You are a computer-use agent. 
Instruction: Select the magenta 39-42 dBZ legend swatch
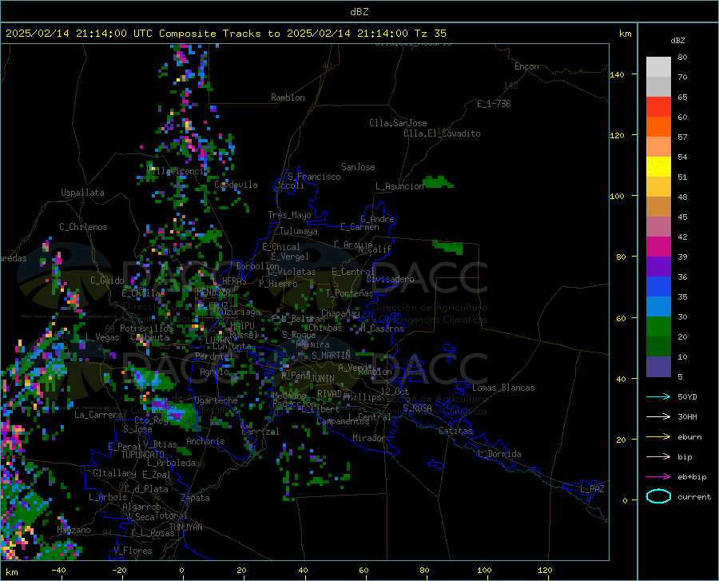[658, 247]
